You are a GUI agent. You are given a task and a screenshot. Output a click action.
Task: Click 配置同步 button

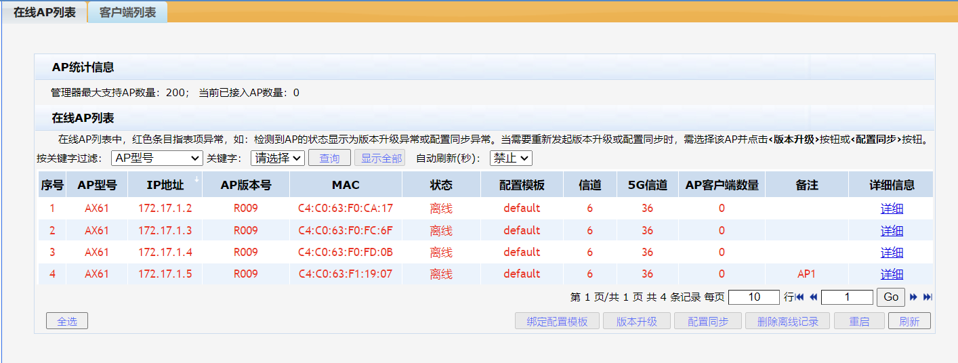[x=708, y=321]
